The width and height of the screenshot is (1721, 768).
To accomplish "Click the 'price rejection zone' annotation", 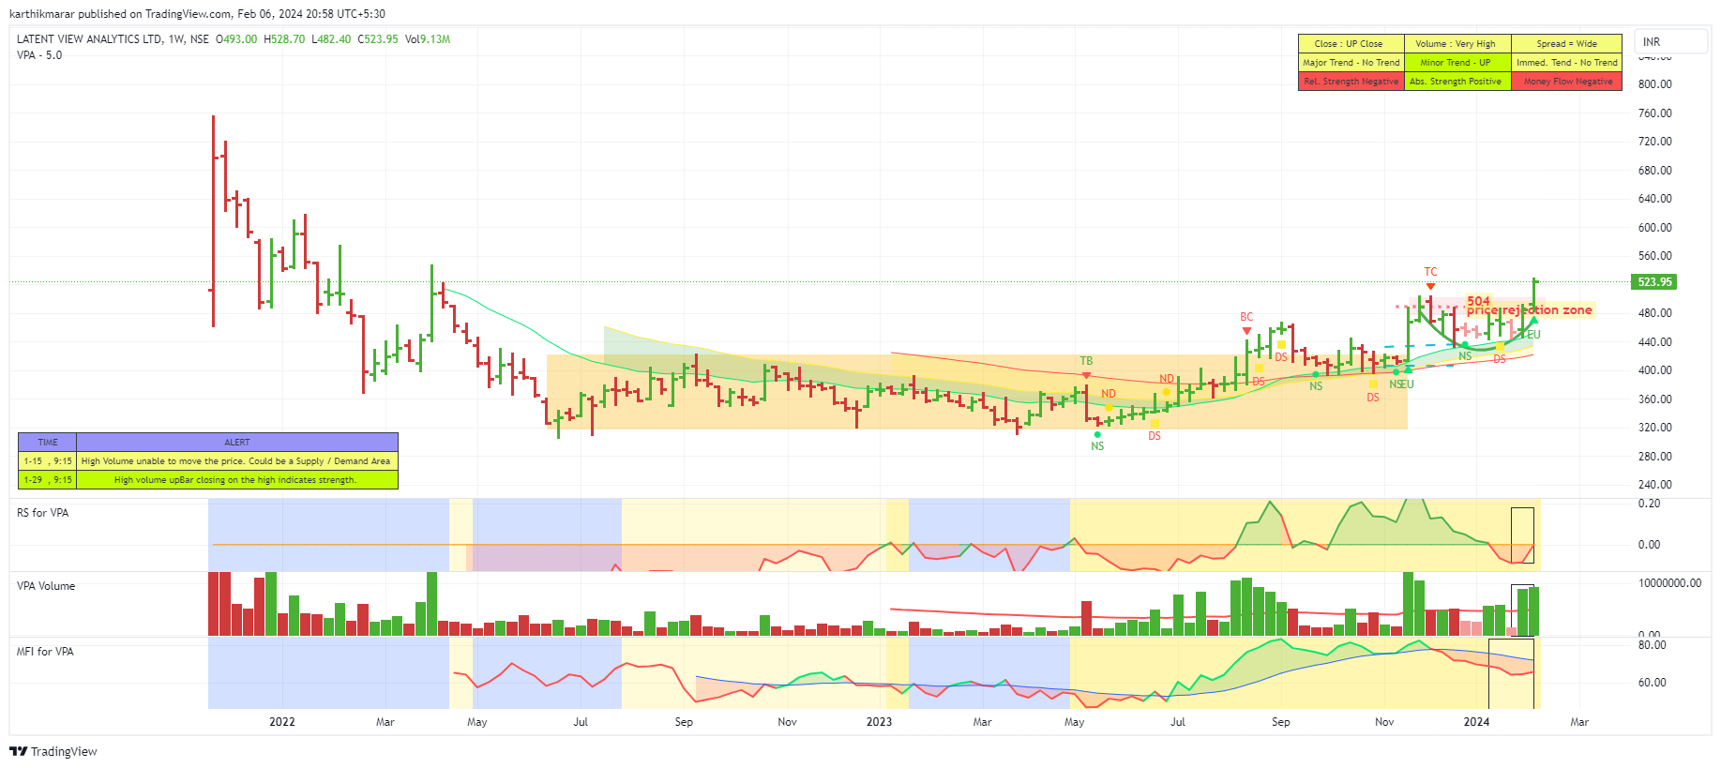I will click(1530, 310).
